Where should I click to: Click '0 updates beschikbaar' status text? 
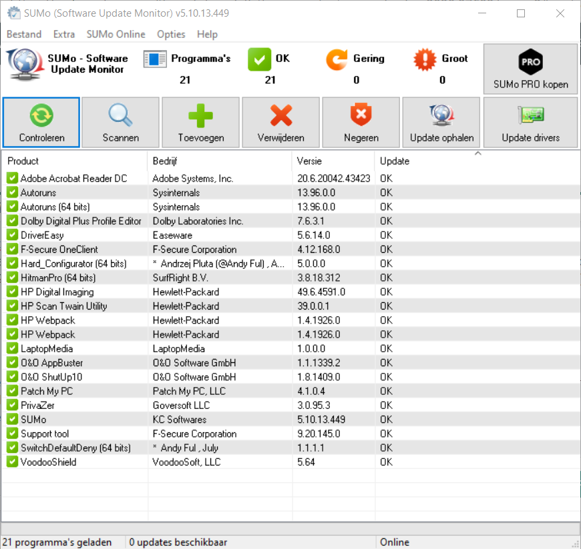(178, 542)
